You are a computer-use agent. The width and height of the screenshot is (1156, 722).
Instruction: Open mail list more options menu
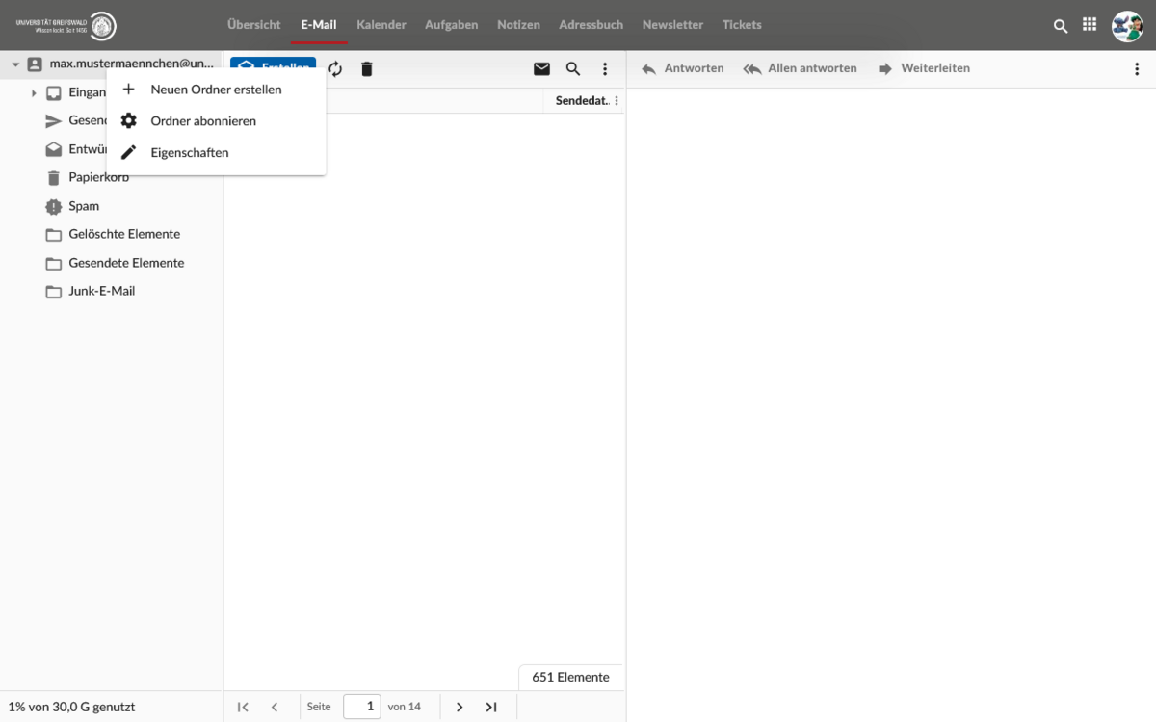[x=605, y=69]
